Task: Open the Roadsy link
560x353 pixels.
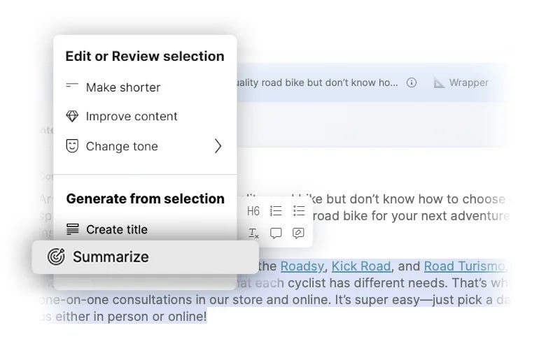Action: [302, 266]
